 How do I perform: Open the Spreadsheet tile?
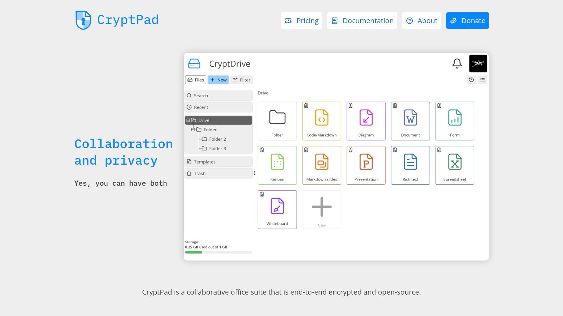(x=455, y=165)
